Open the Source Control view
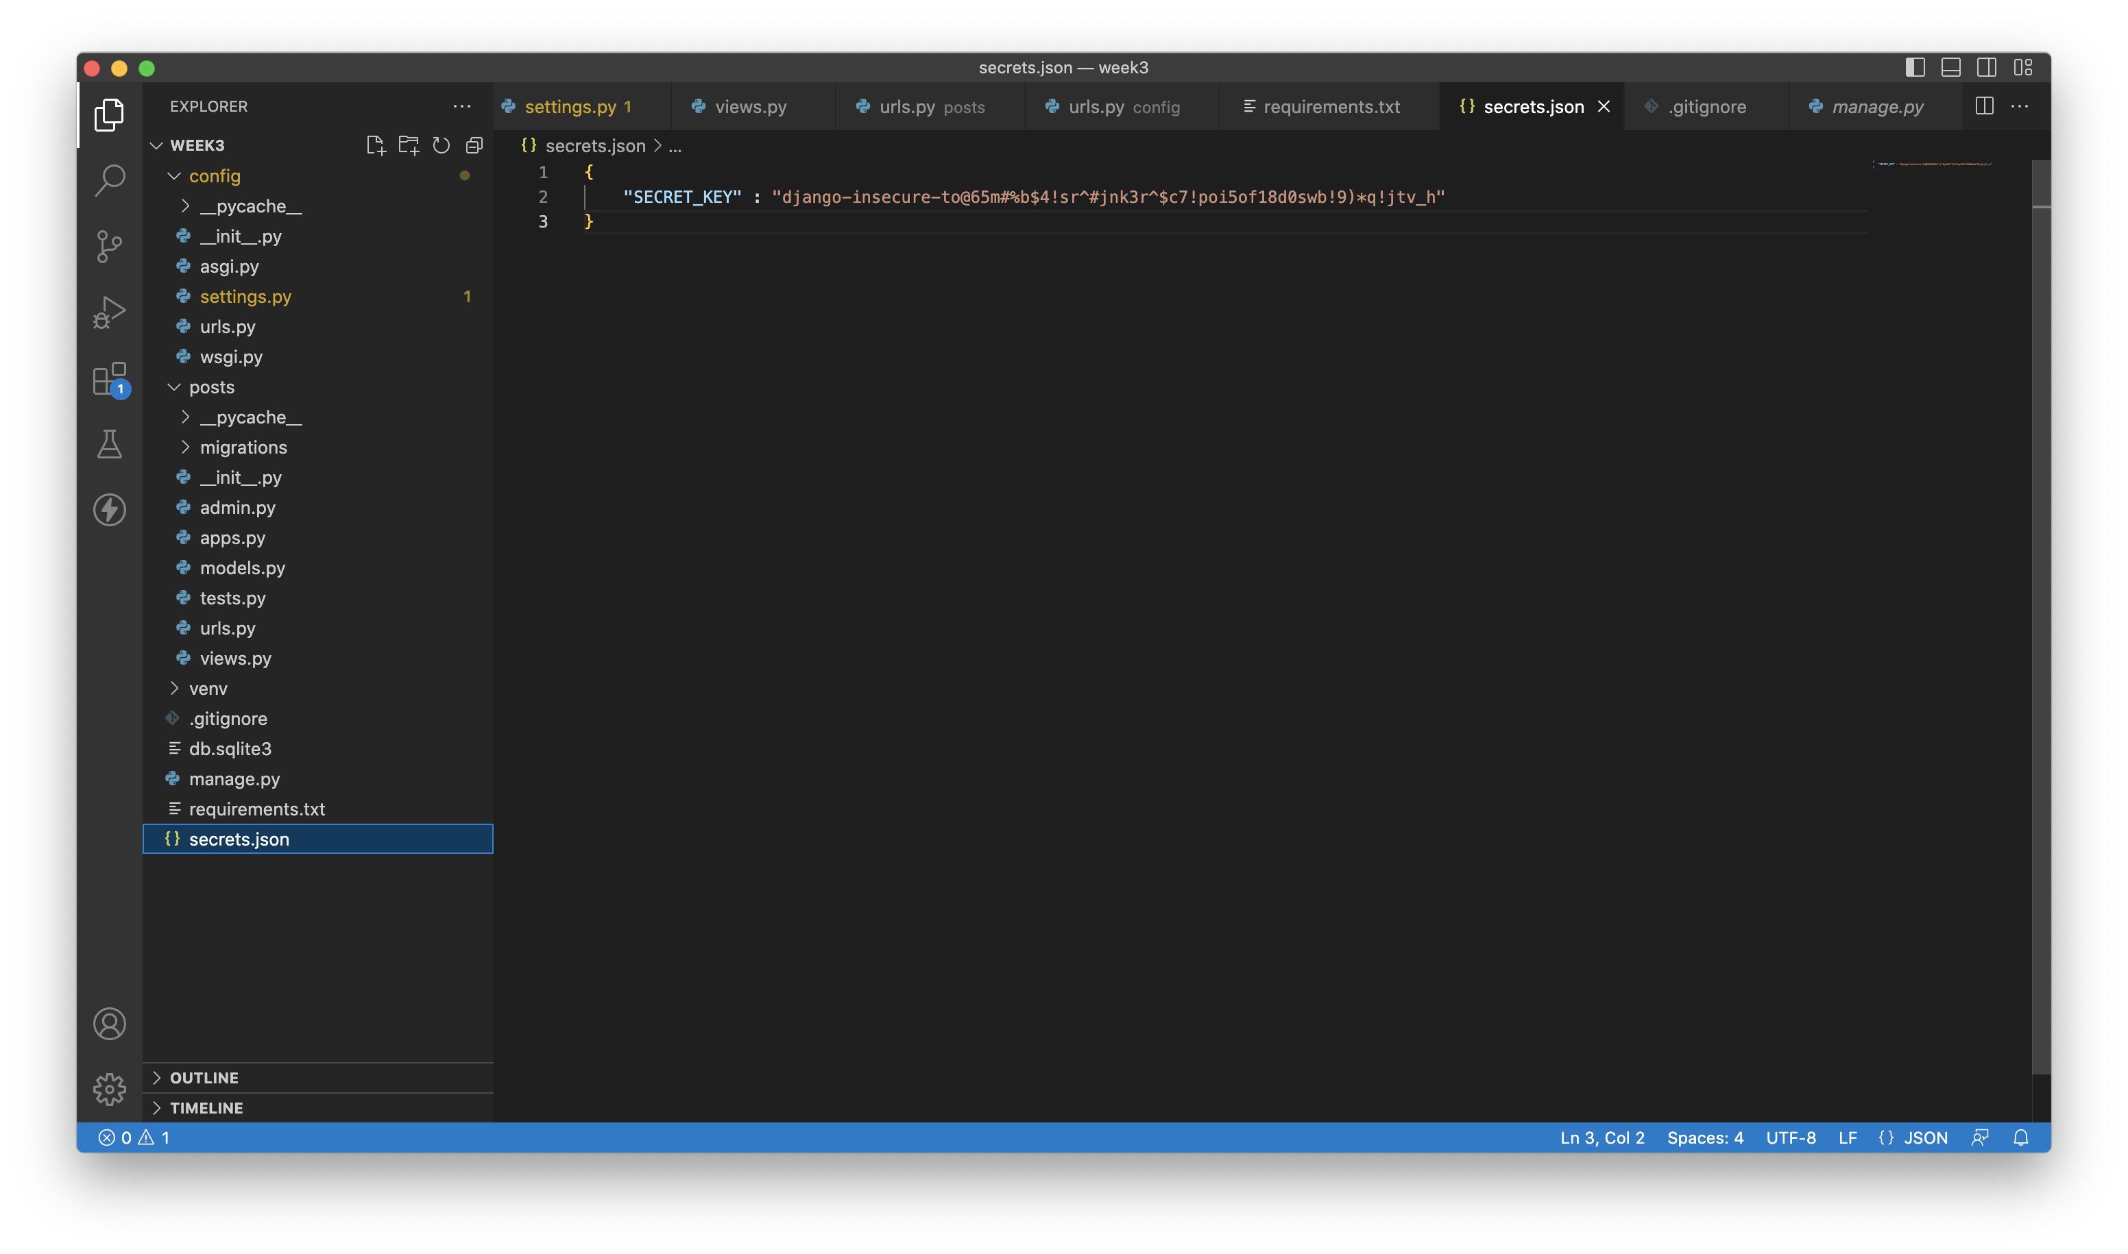The width and height of the screenshot is (2128, 1254). click(x=110, y=246)
